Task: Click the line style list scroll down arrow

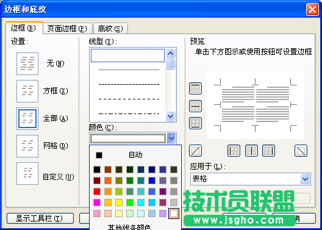Action: click(x=170, y=117)
